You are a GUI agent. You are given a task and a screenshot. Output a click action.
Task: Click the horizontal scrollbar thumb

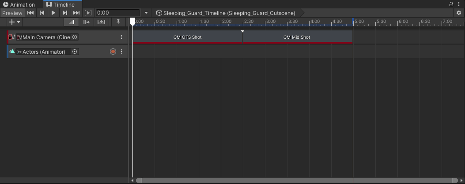(297, 180)
